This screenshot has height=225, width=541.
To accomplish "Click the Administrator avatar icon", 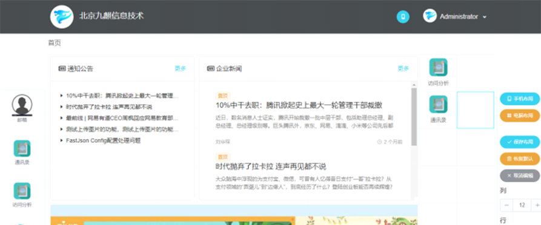I will tap(430, 16).
